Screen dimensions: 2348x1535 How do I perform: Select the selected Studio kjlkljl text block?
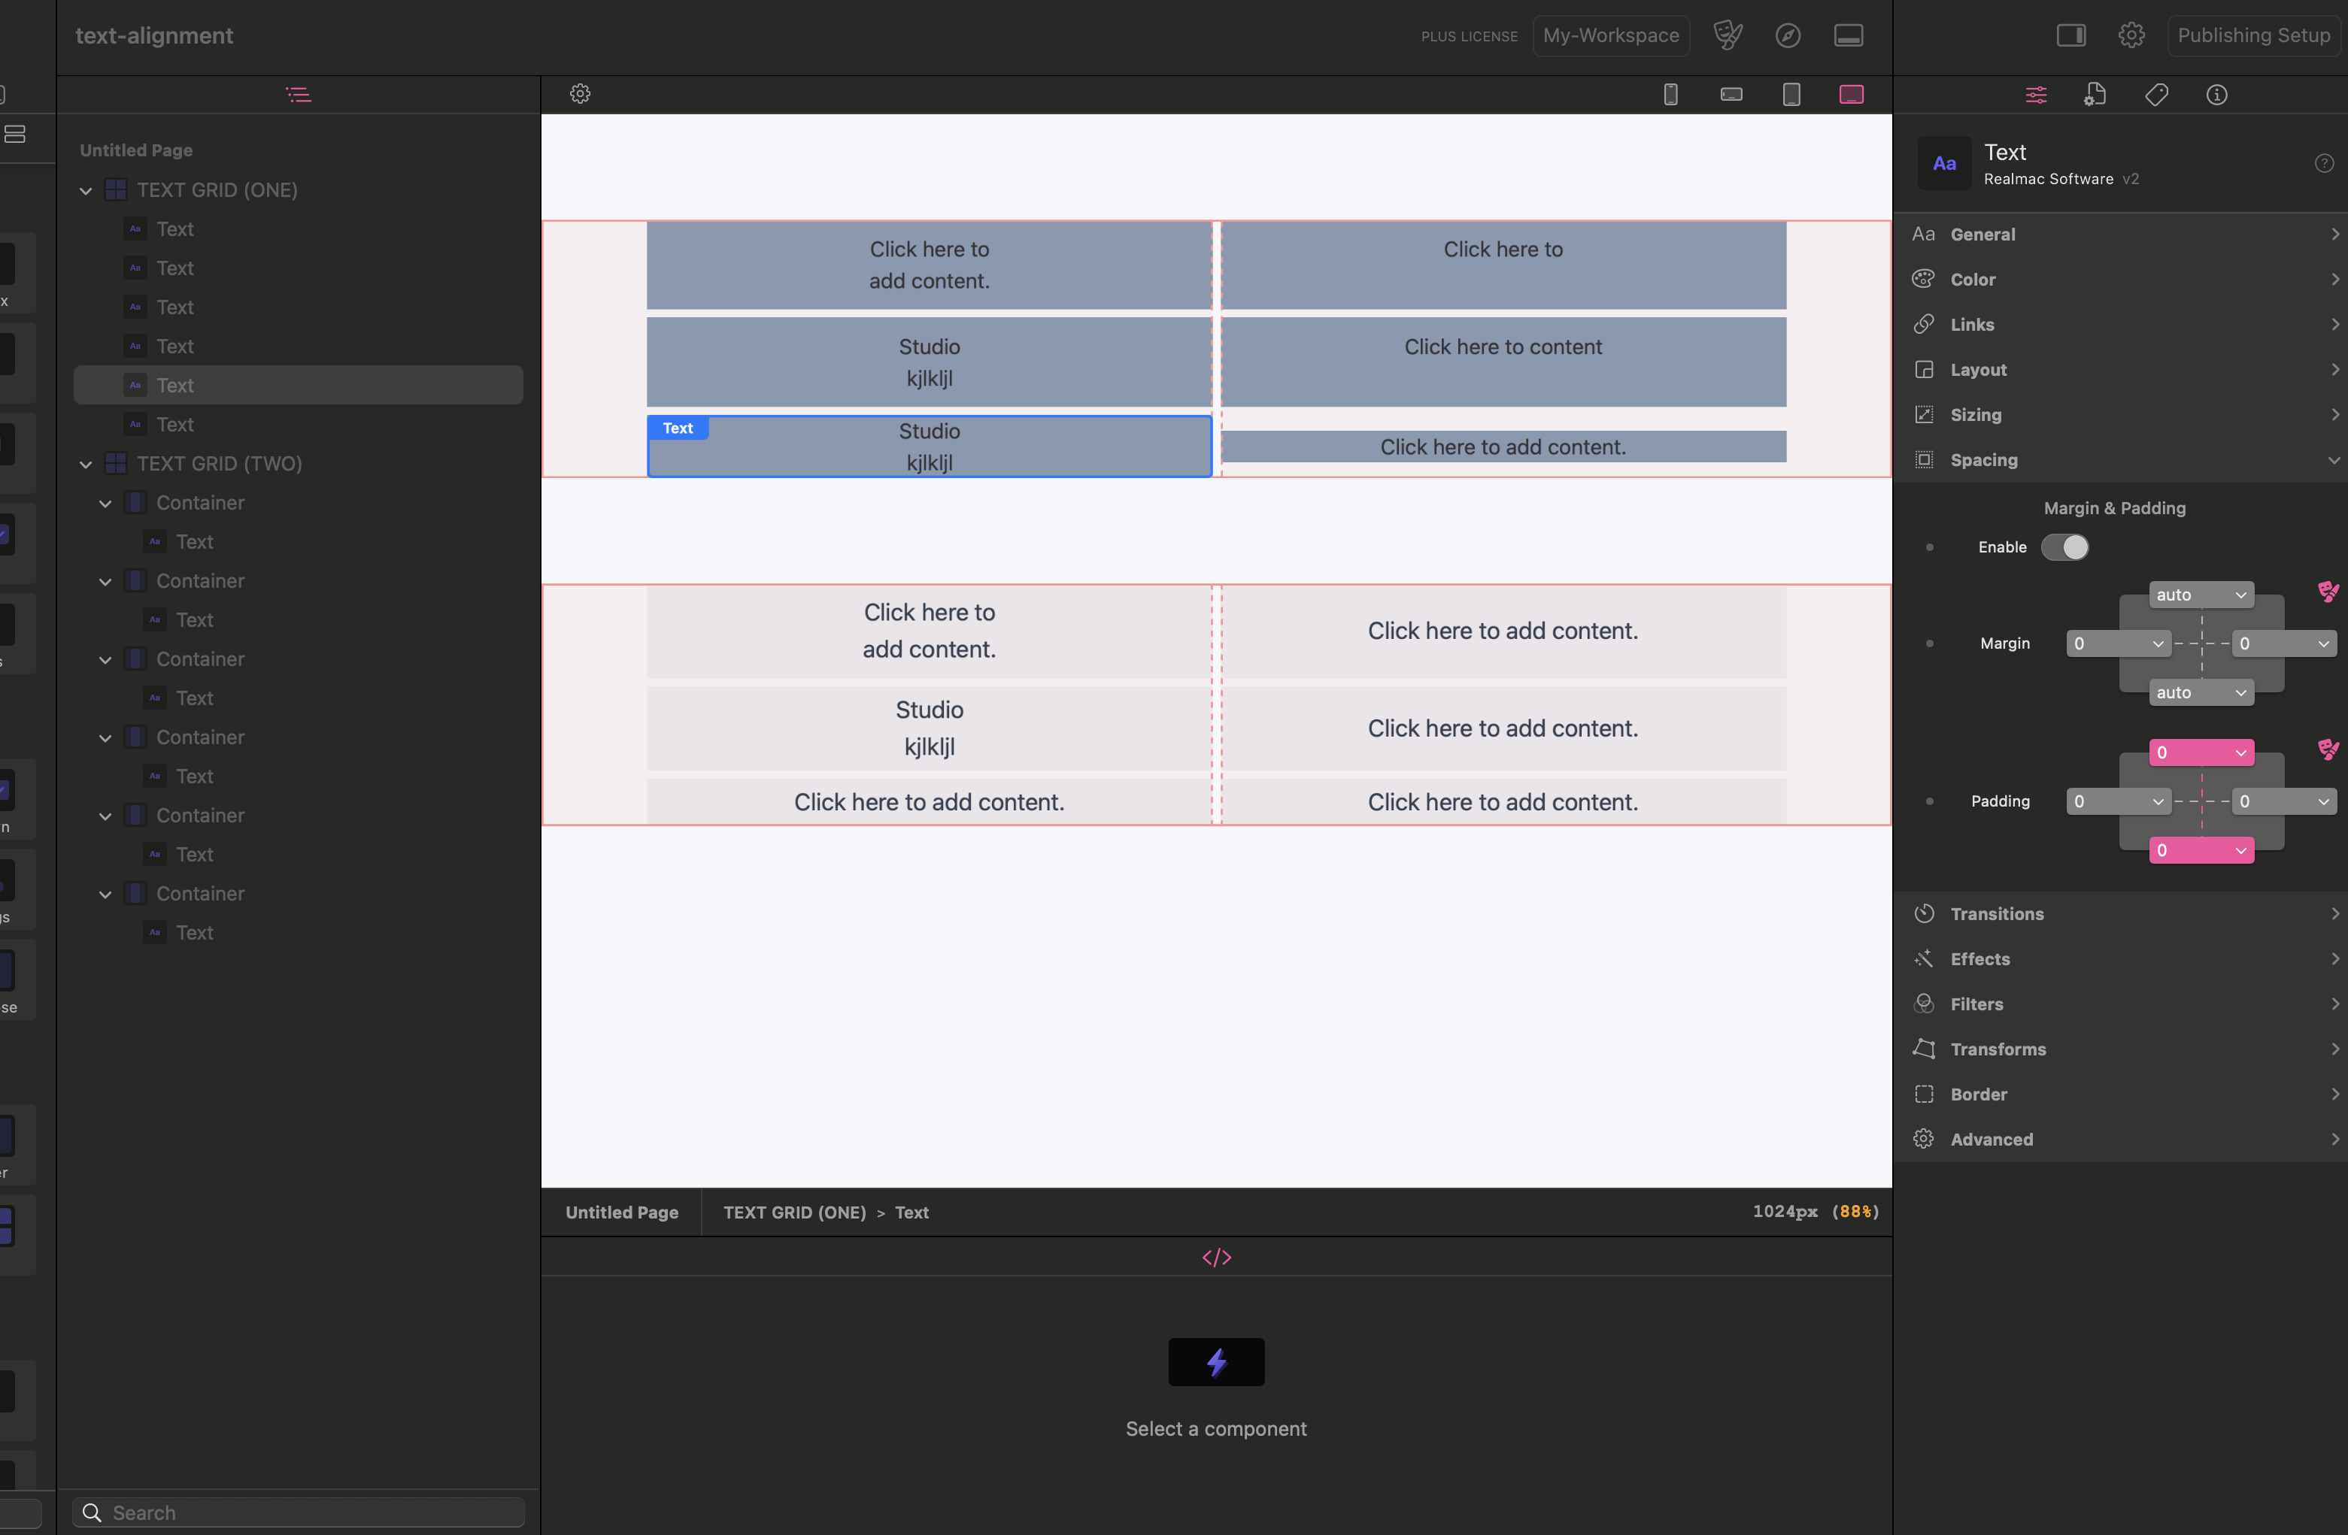point(930,447)
